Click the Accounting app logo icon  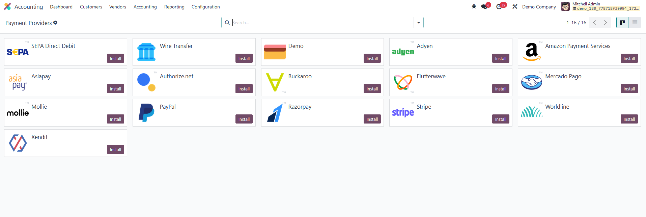[x=7, y=7]
